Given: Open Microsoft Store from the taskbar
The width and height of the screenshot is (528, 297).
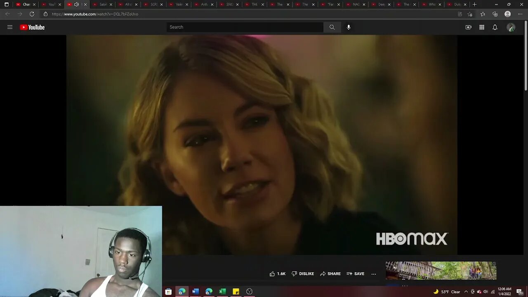Looking at the screenshot, I should [x=168, y=292].
